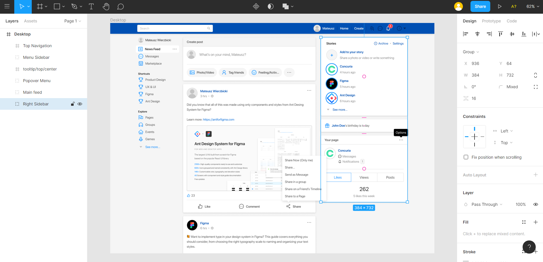Image resolution: width=543 pixels, height=262 pixels.
Task: Toggle constrain proportions link icon
Action: point(535,75)
